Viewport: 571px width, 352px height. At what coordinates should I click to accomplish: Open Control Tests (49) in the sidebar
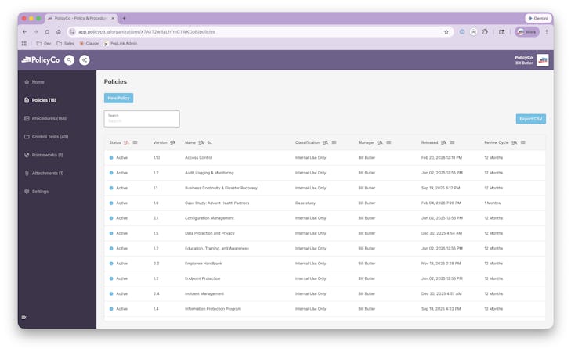46,137
